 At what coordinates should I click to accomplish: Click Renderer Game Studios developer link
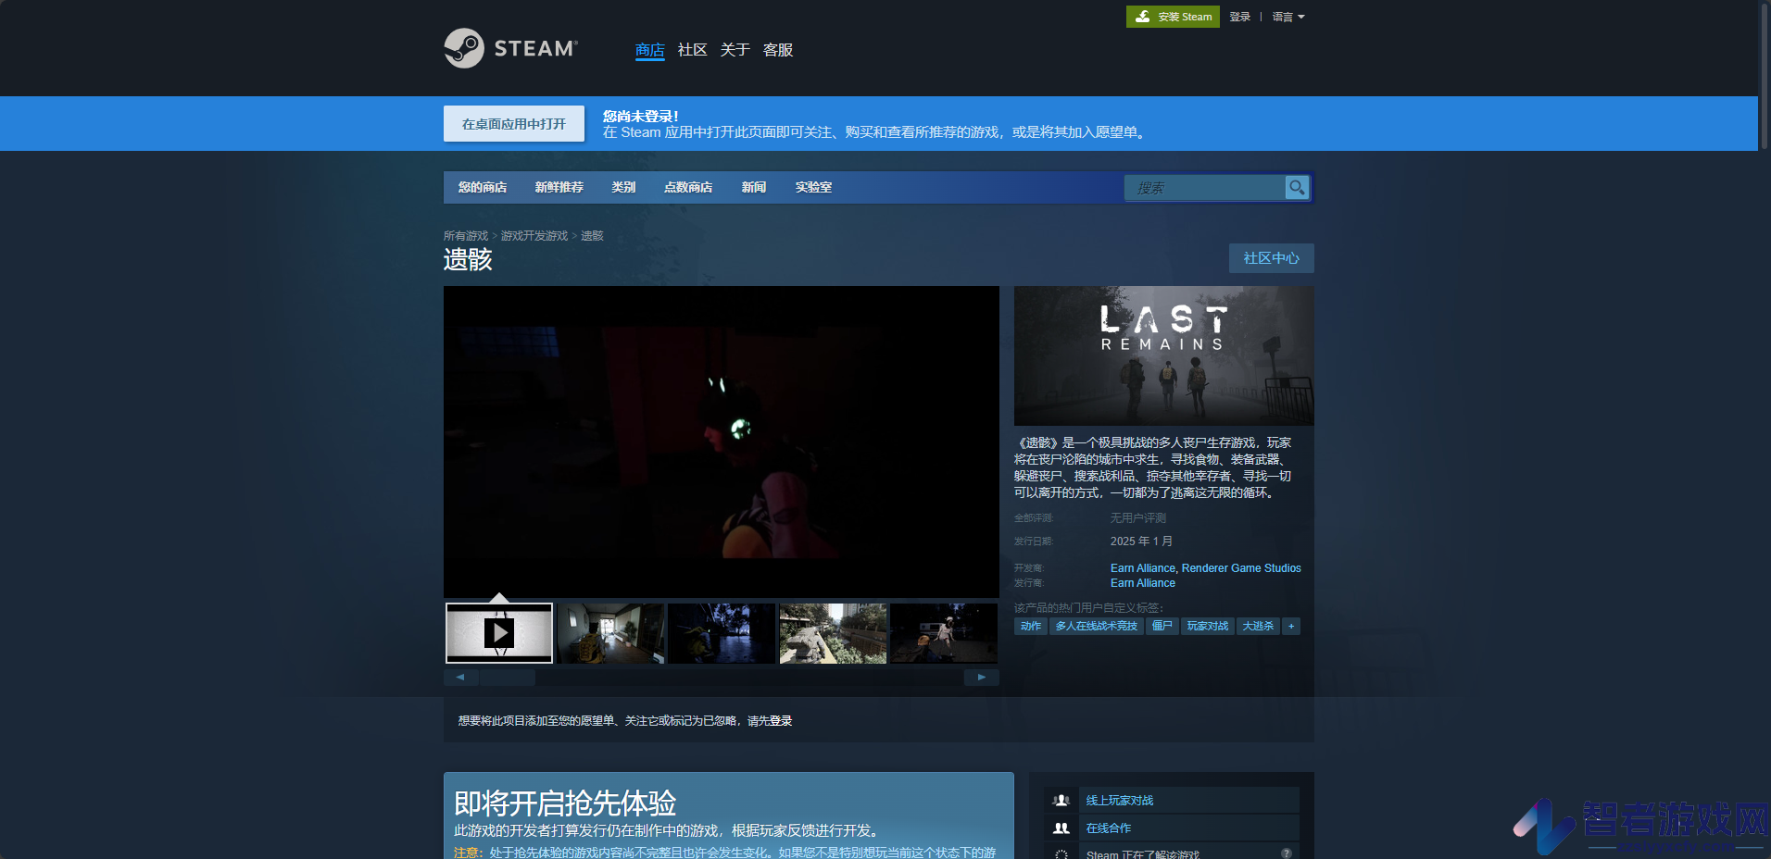(1241, 568)
